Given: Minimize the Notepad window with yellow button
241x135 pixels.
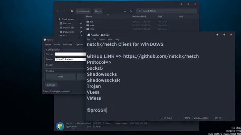Looking at the screenshot, I should (x=217, y=34).
